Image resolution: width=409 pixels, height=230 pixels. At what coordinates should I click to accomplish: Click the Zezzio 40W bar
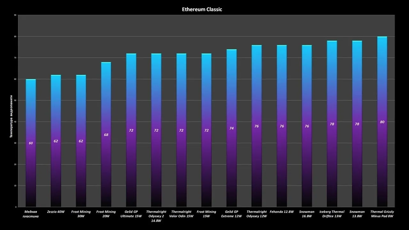56,141
